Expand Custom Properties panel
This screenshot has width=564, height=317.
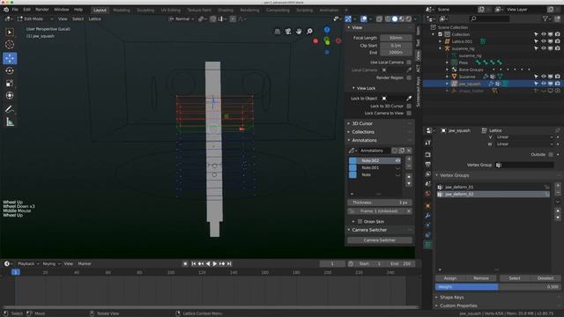pyautogui.click(x=437, y=306)
